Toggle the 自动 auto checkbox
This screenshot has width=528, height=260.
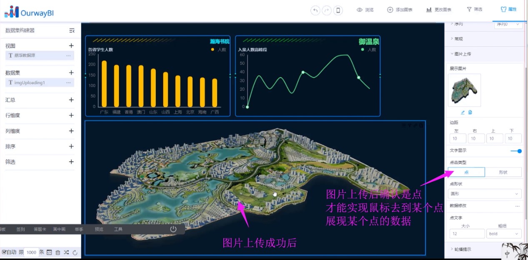[x=4, y=252]
